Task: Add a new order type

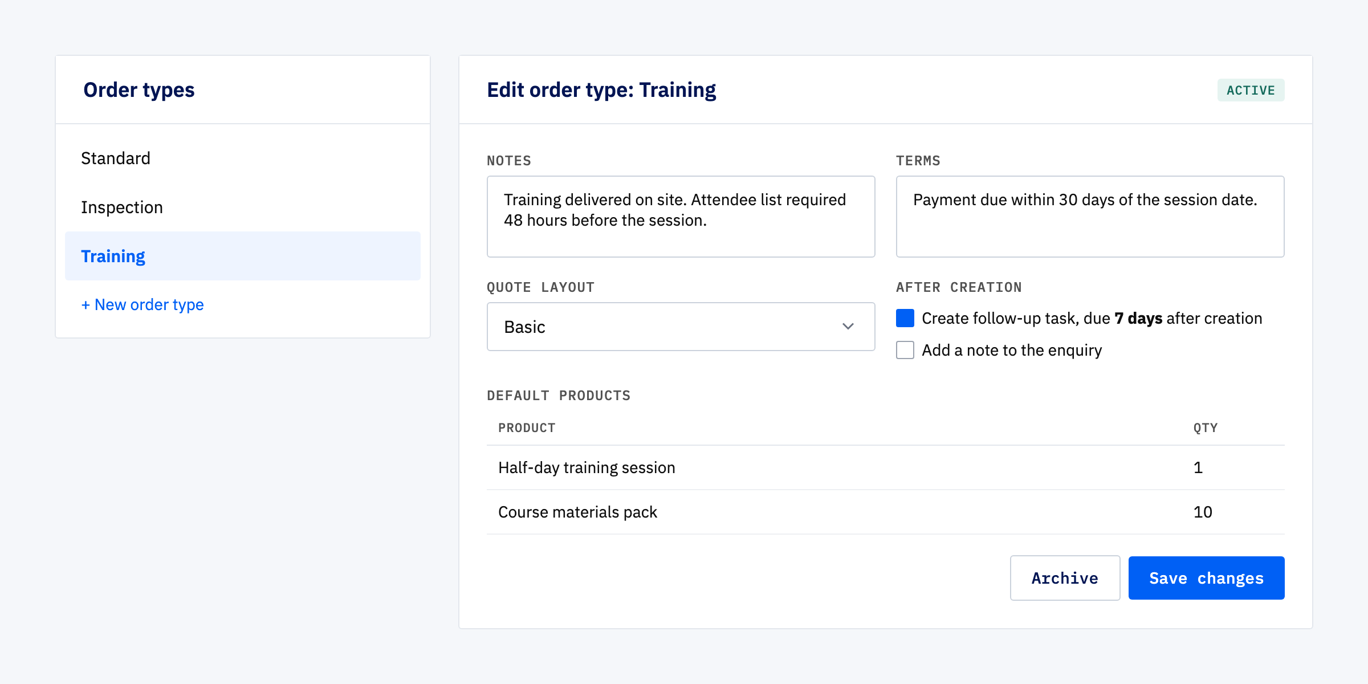Action: click(142, 305)
